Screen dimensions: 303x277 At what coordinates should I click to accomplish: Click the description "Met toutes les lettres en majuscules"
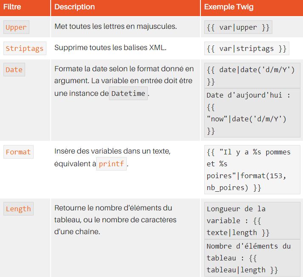point(115,27)
